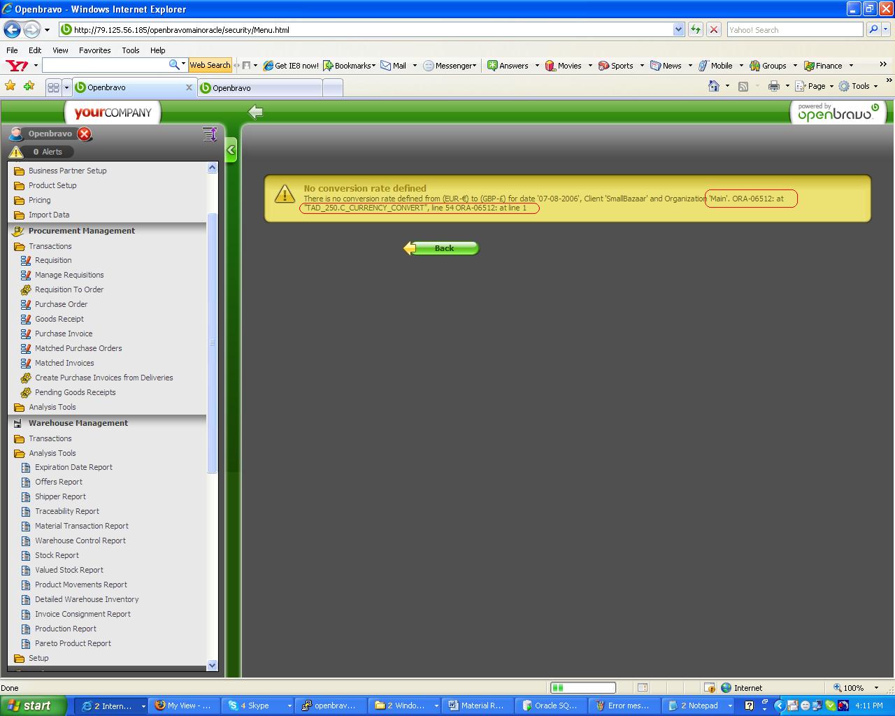
Task: Hide the left menu panel with the green chevron
Action: [231, 150]
